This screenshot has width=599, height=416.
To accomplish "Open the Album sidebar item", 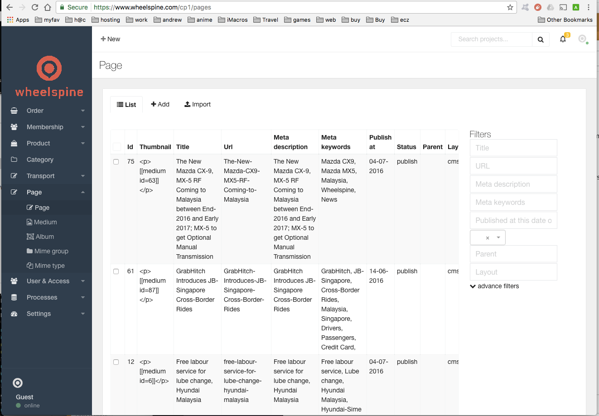I will (44, 237).
